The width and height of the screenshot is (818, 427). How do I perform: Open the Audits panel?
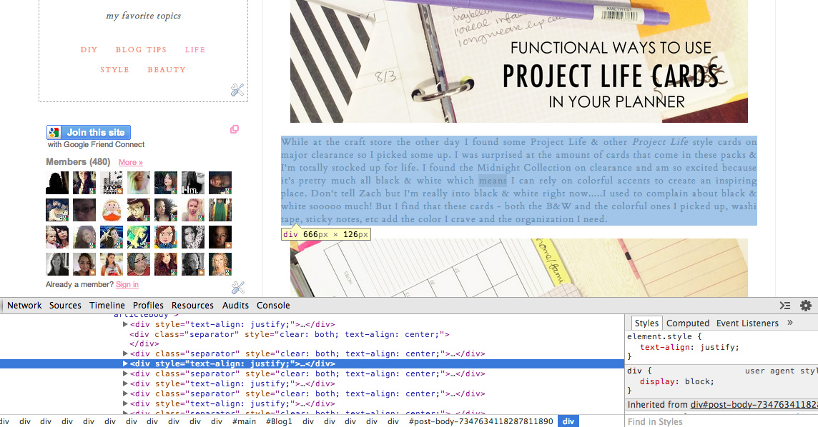pyautogui.click(x=235, y=306)
